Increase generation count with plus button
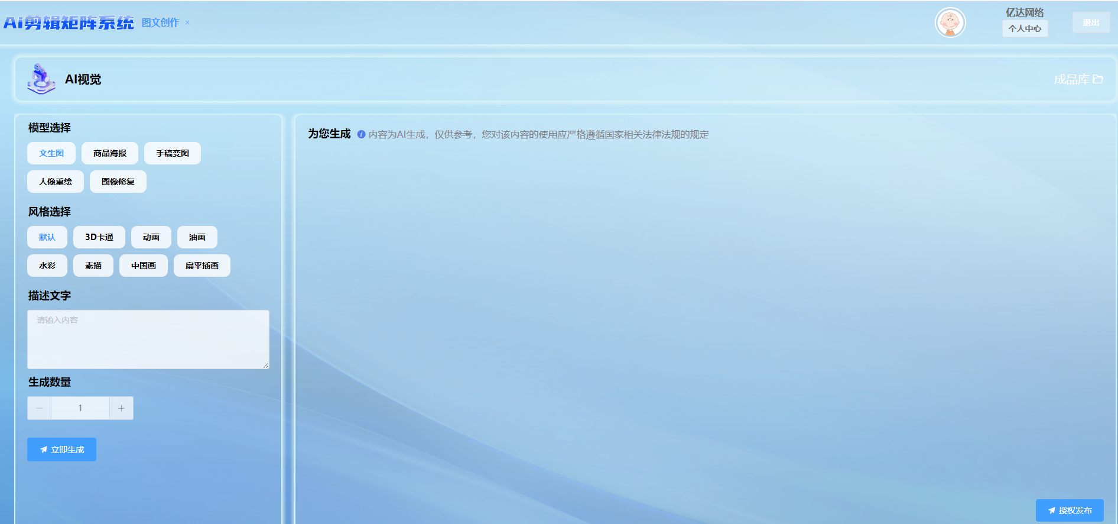 [121, 408]
